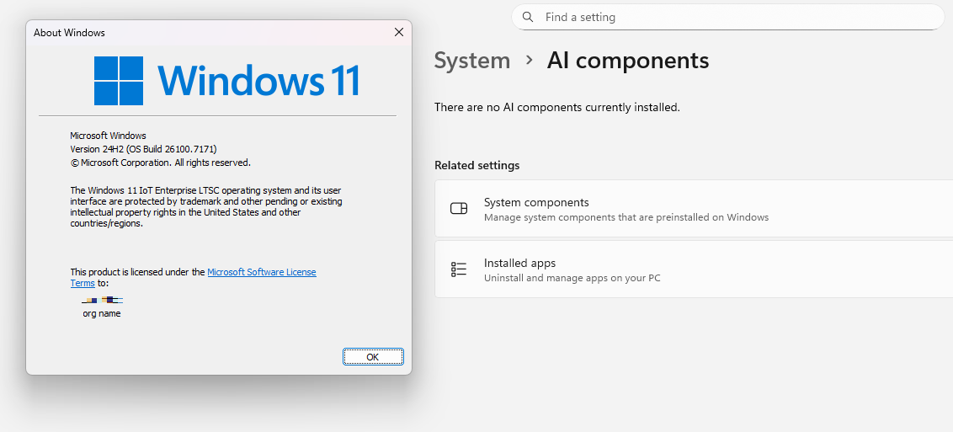Click the search magnifier icon
This screenshot has height=432, width=953.
528,17
